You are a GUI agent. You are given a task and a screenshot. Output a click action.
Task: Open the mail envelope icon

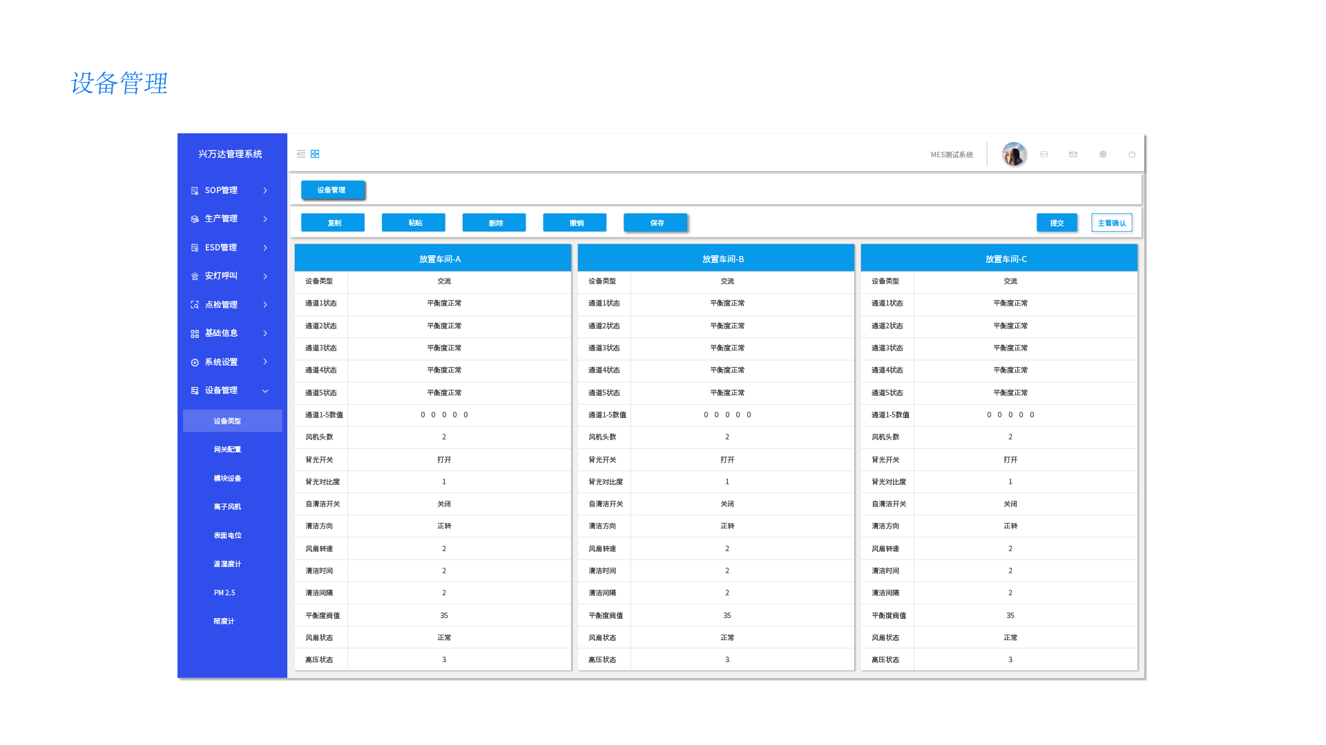tap(1073, 155)
